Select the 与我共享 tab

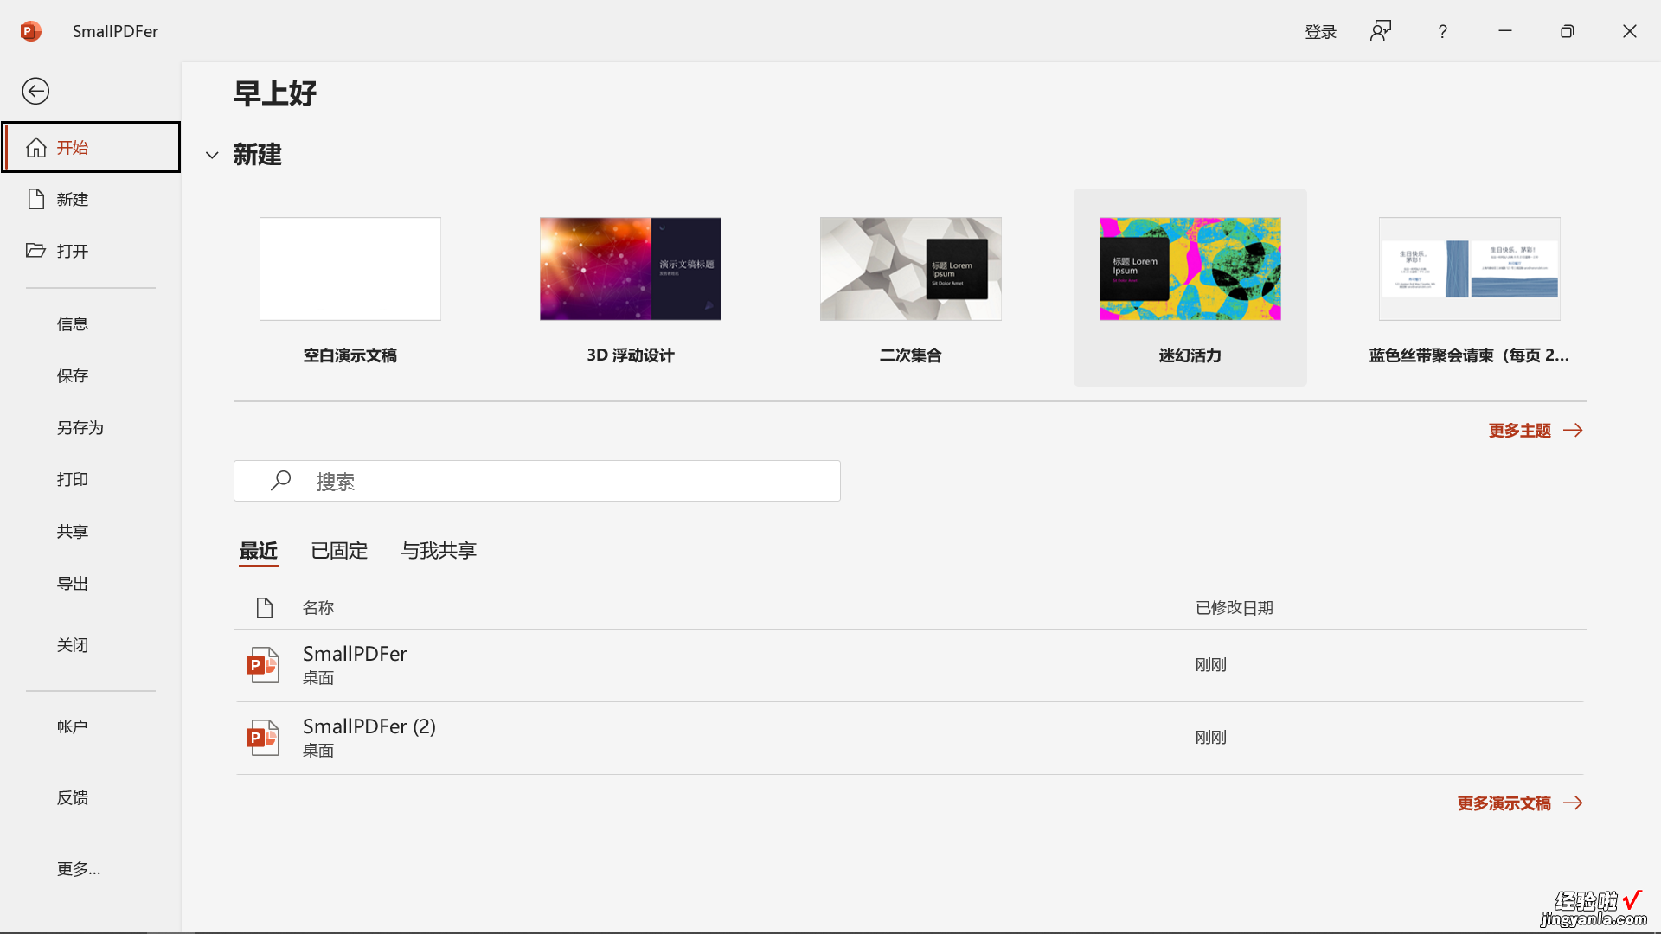click(x=438, y=548)
